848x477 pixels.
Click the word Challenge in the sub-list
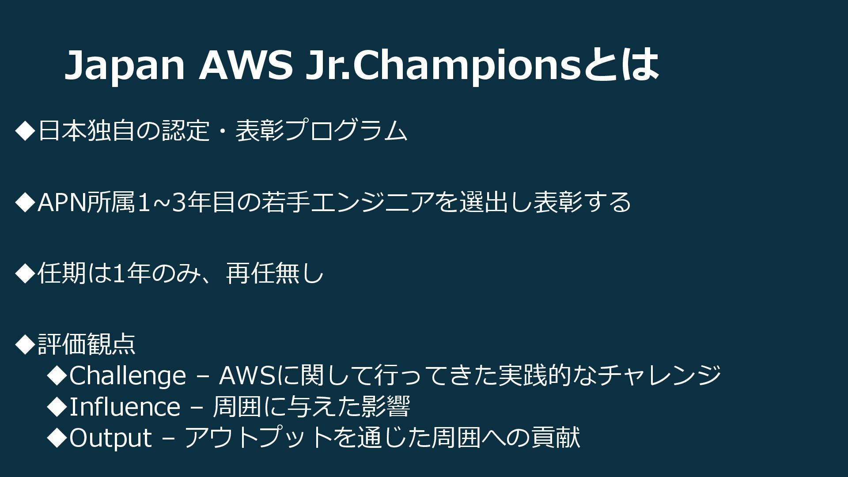point(128,376)
